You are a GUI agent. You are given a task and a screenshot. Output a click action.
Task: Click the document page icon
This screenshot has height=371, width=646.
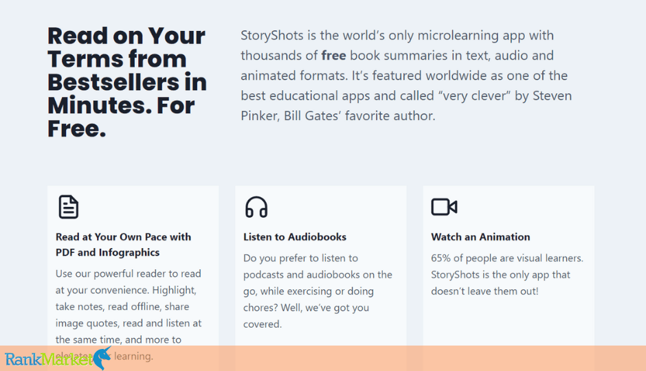click(x=69, y=207)
